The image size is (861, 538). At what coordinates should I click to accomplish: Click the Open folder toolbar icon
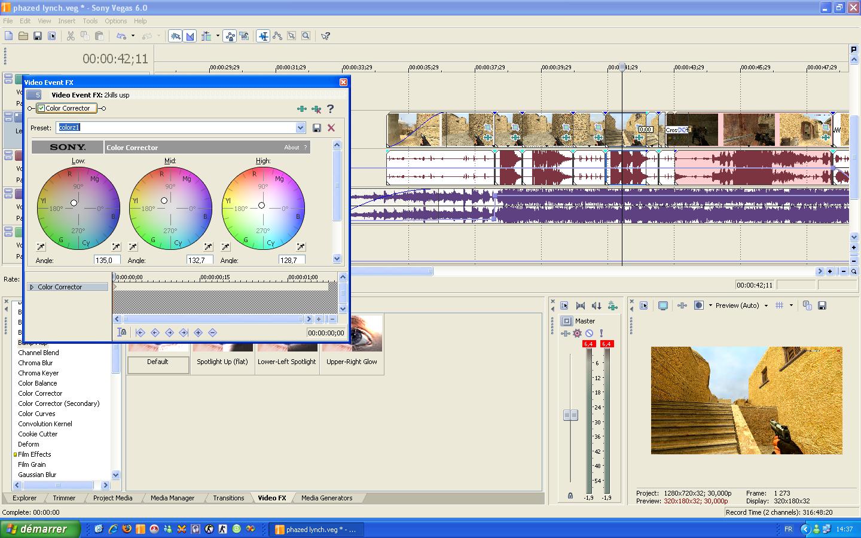[23, 36]
